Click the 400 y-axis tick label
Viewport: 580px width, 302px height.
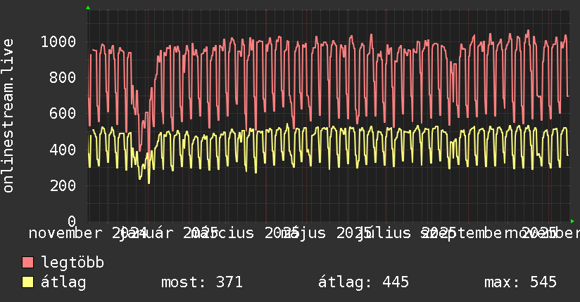pyautogui.click(x=62, y=150)
